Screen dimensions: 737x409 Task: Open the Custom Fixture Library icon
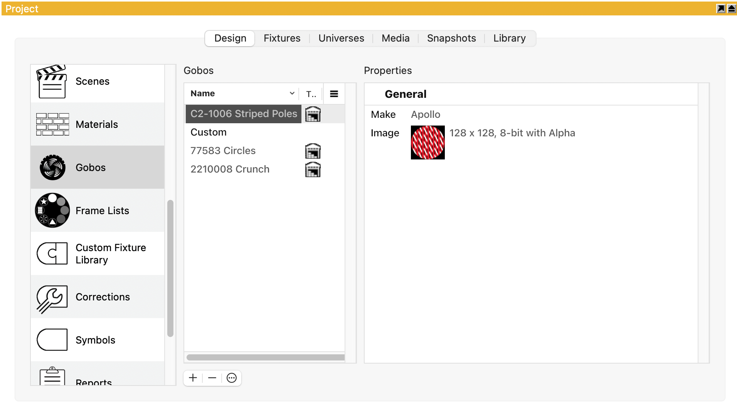(x=52, y=253)
